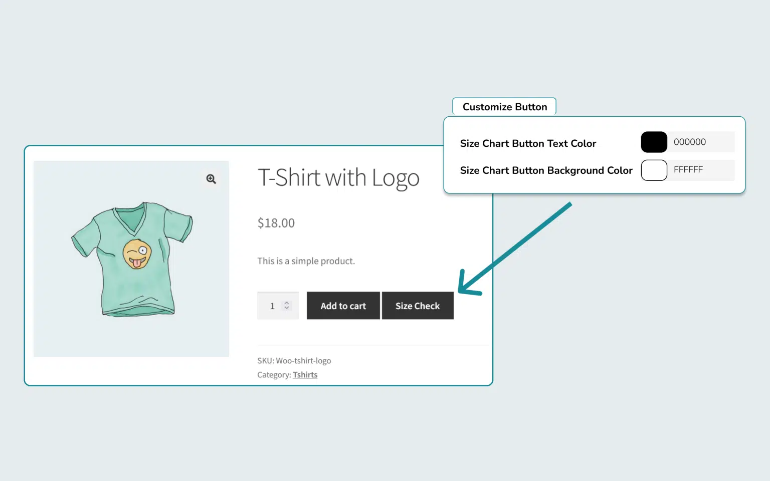Click the Size Chart Button Background Color label
This screenshot has height=481, width=770.
546,171
